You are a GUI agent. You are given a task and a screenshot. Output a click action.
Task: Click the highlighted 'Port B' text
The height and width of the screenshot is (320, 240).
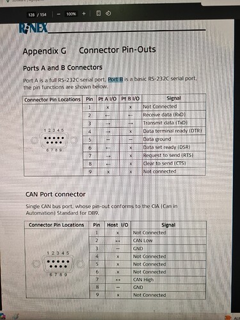[115, 79]
